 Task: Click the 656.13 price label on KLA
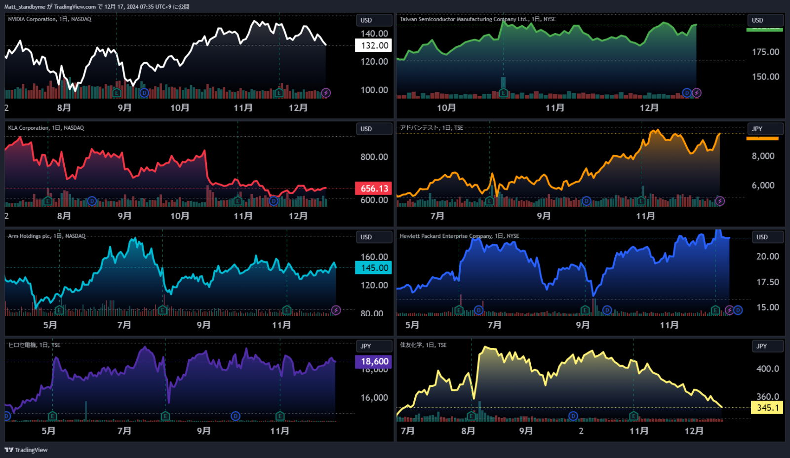(x=373, y=189)
